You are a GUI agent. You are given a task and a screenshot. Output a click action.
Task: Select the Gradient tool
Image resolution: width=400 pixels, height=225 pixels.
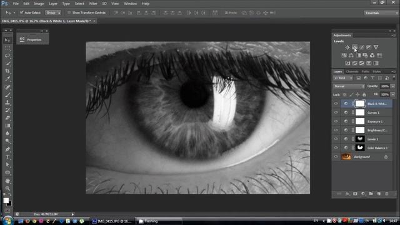click(x=7, y=126)
